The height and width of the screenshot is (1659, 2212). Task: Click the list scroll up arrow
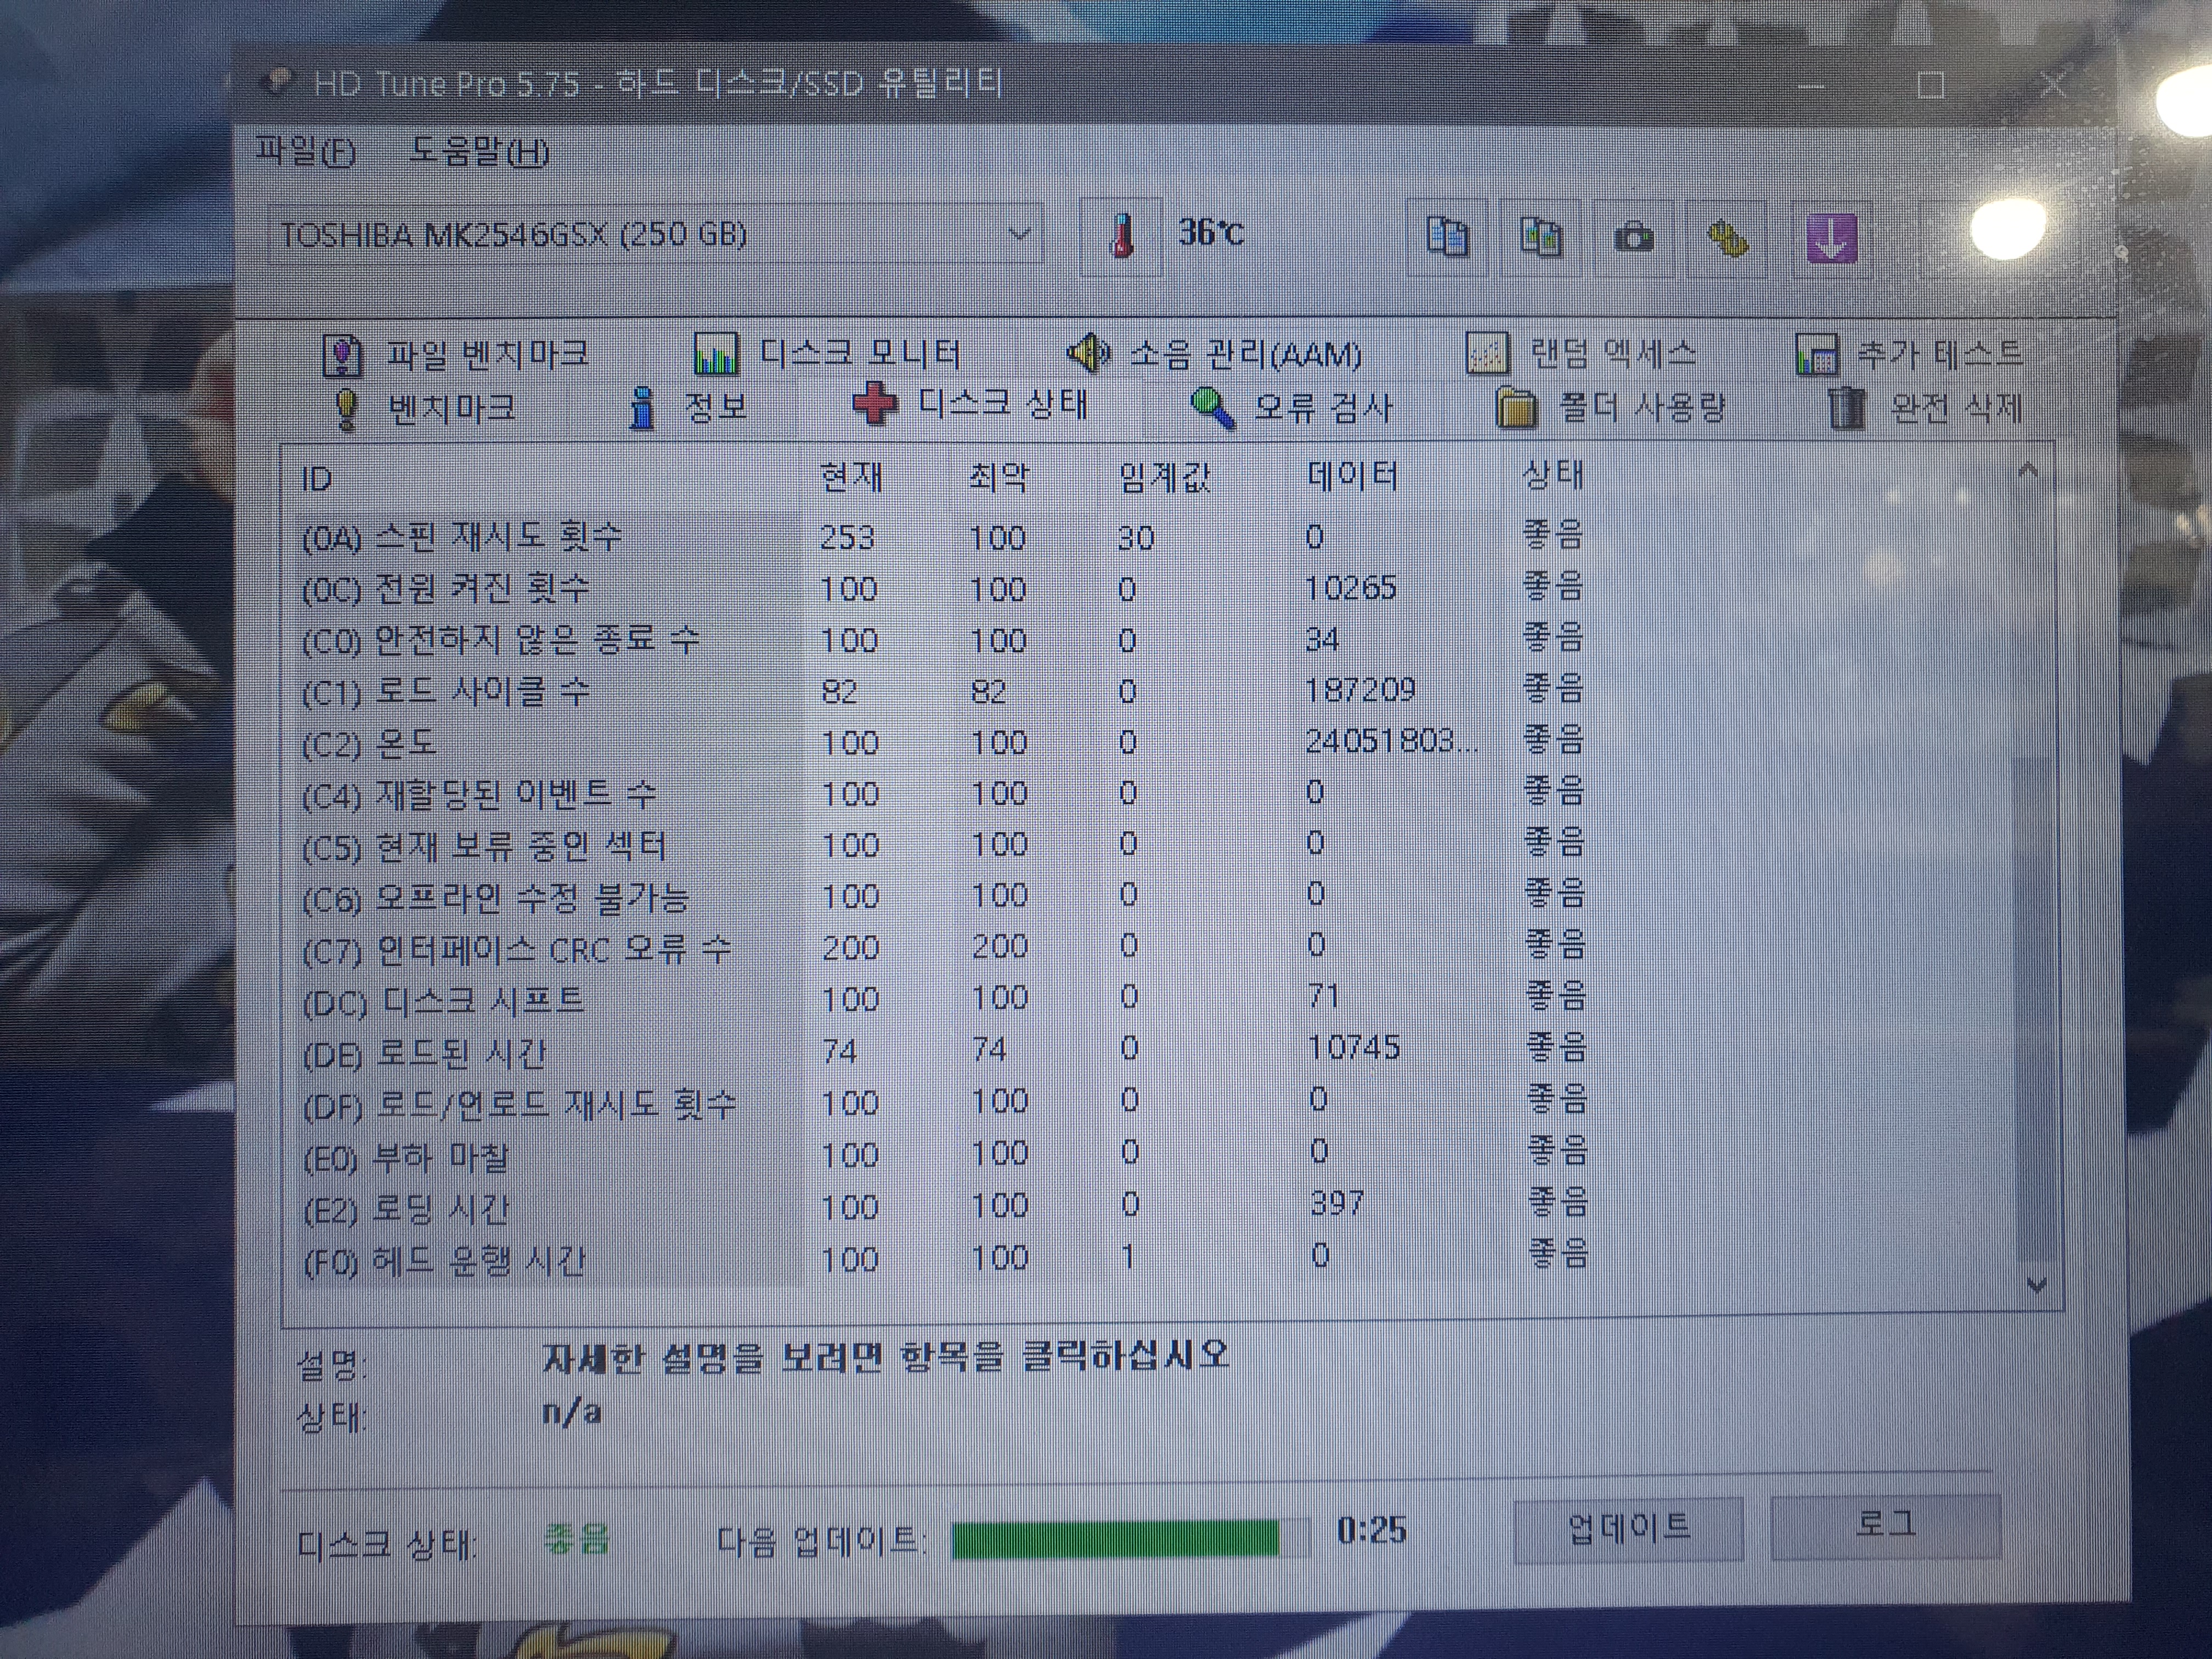click(2028, 470)
